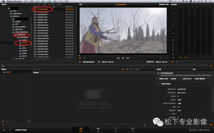Click the volume icon in menu bar

(187, 1)
